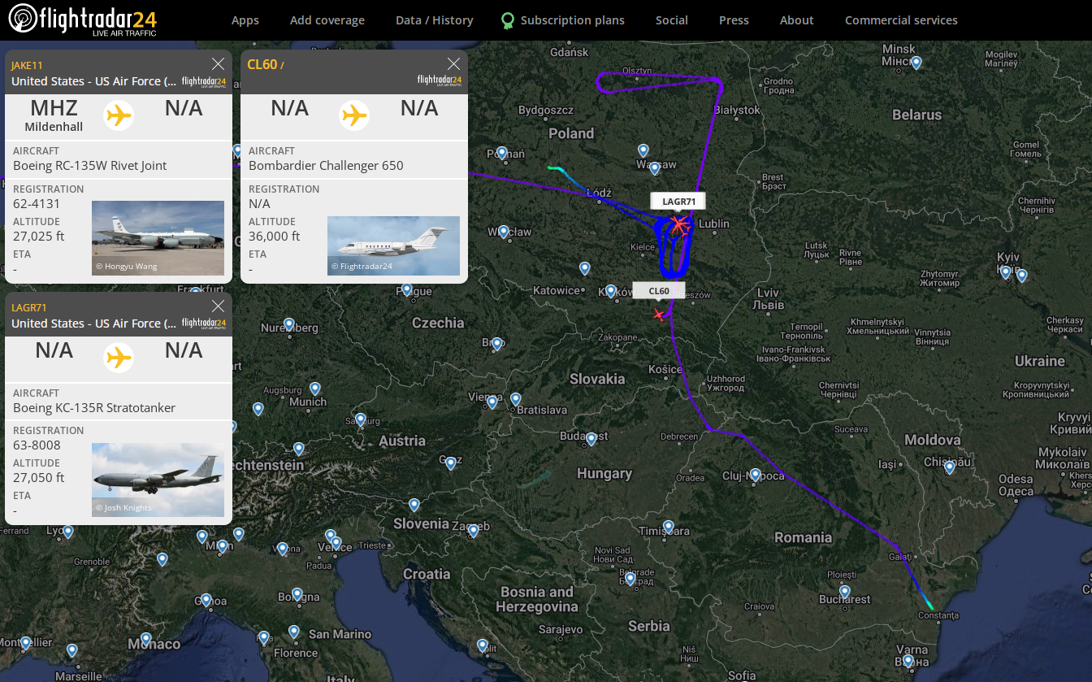Screen dimensions: 1092x682
Task: Open the Flightradar24 logo home link
Action: (x=83, y=20)
